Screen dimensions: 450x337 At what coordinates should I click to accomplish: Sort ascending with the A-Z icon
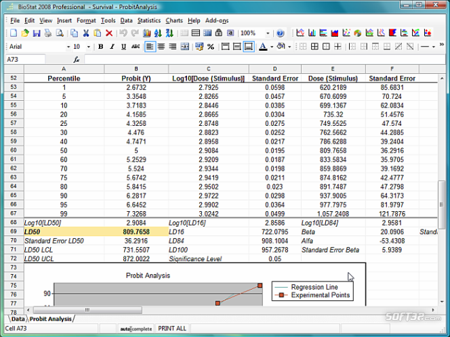pos(158,33)
